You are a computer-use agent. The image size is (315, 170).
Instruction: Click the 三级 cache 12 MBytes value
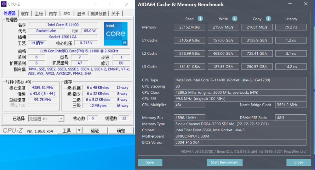coord(98,106)
